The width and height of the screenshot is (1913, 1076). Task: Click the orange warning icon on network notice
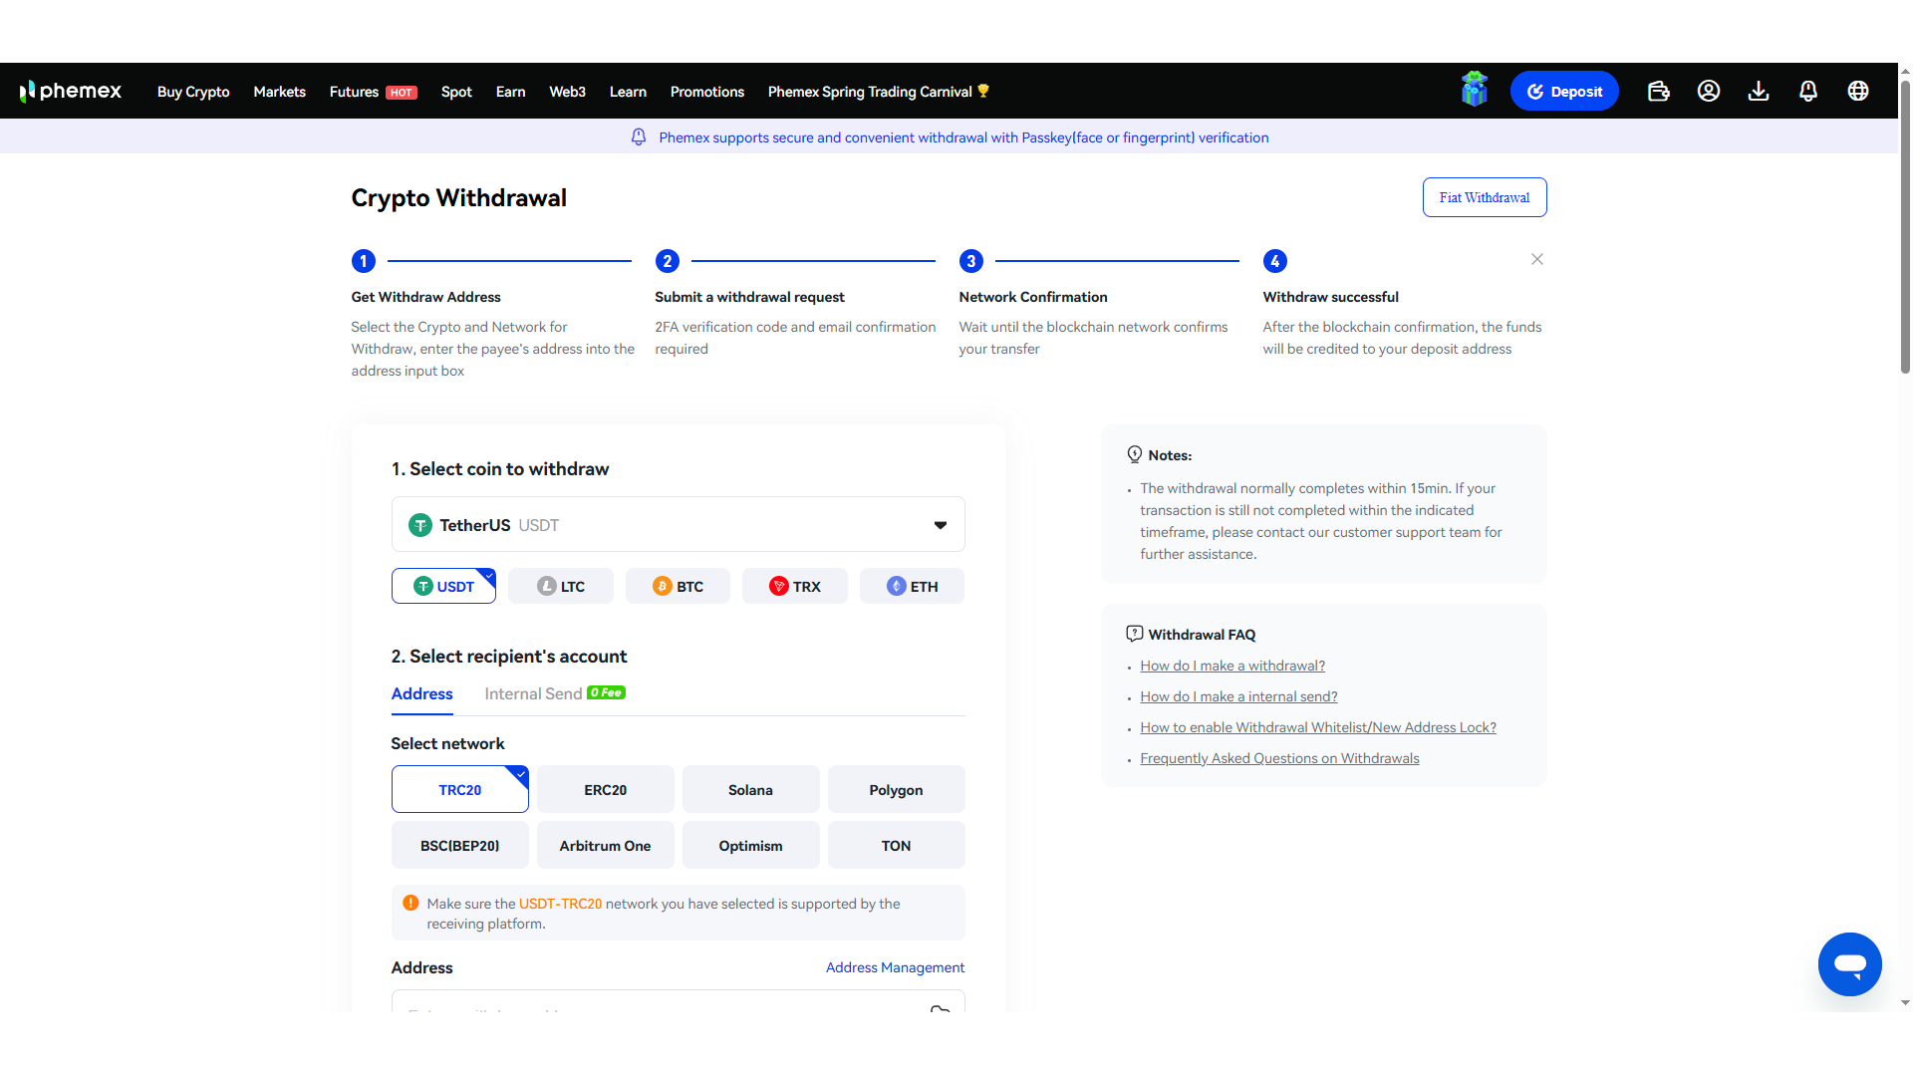(410, 903)
